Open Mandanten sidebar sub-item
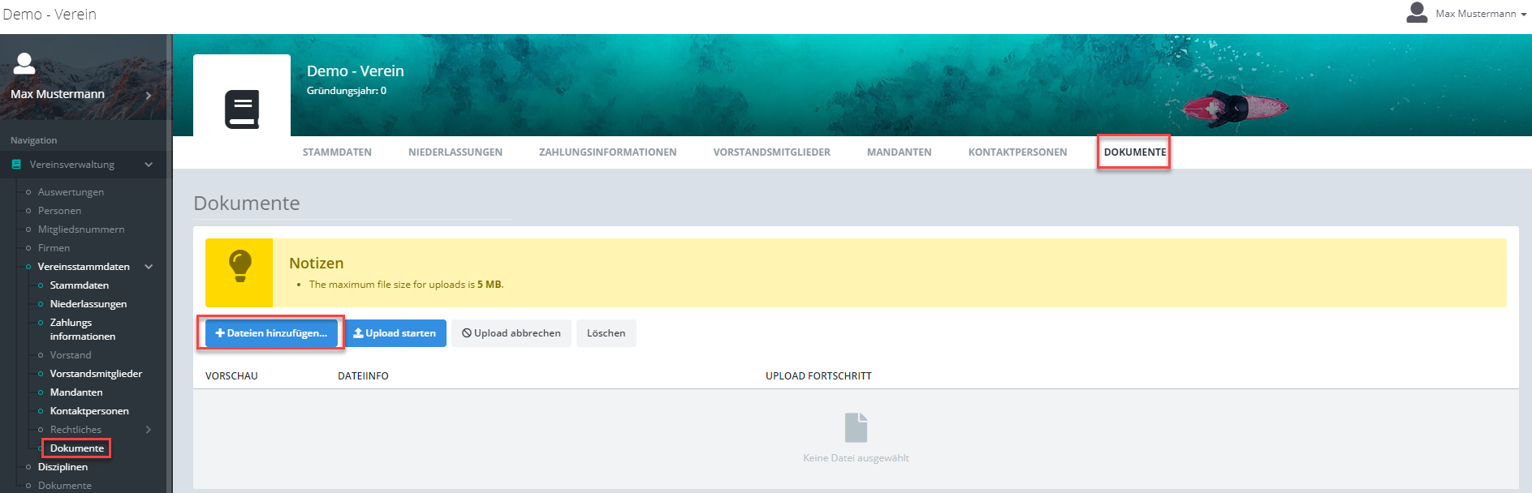 pyautogui.click(x=76, y=392)
